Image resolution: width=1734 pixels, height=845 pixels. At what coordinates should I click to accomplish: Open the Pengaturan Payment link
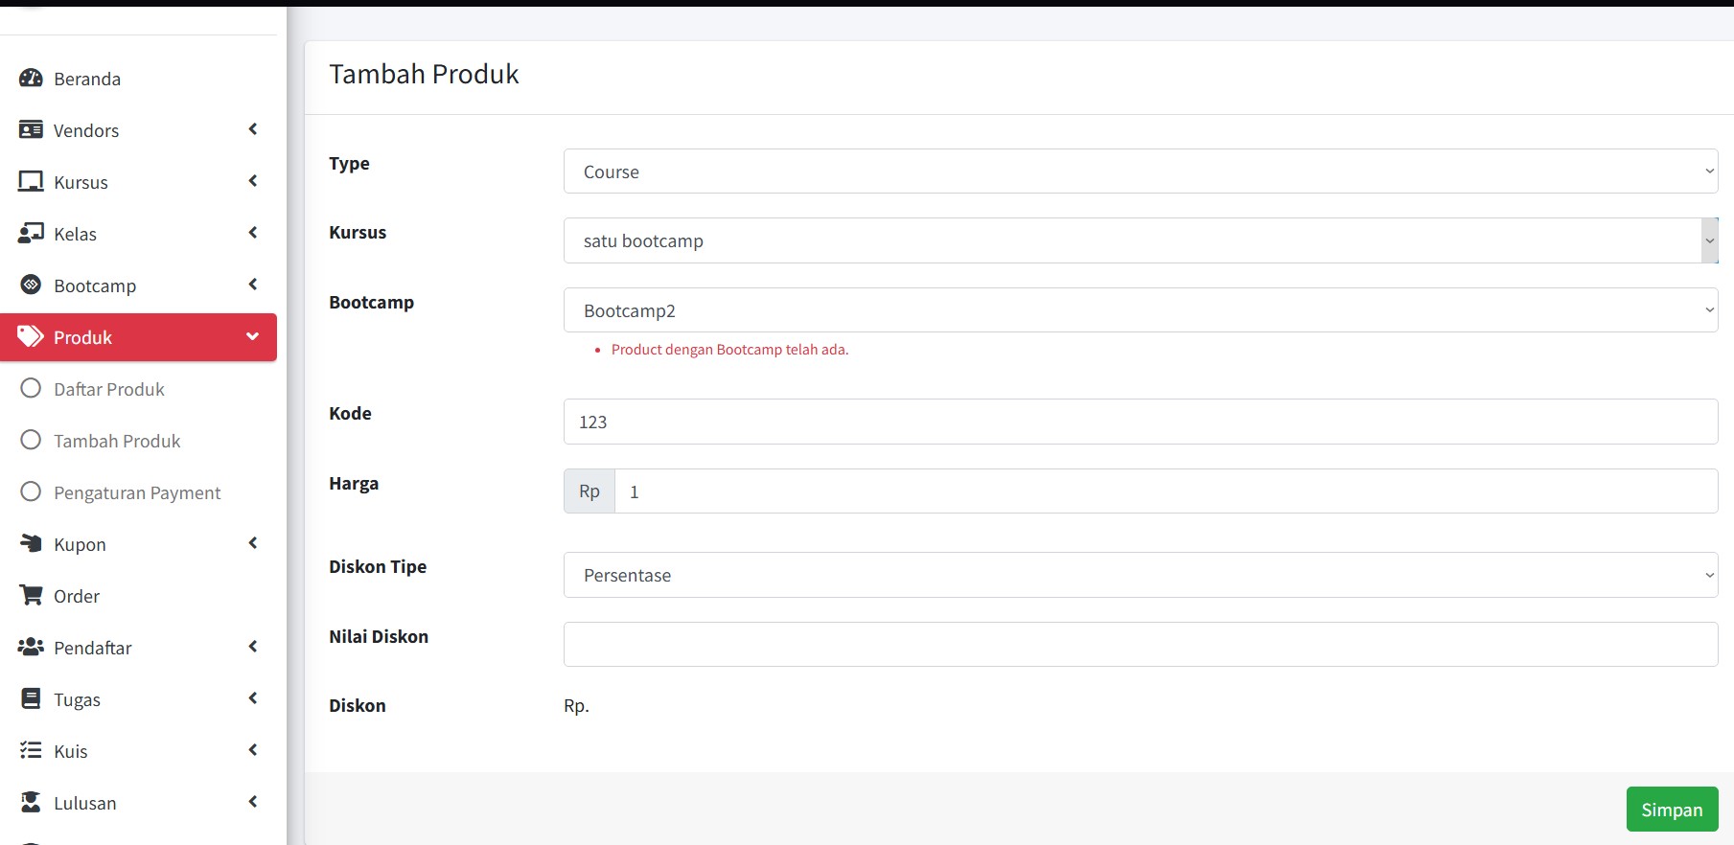pos(137,492)
